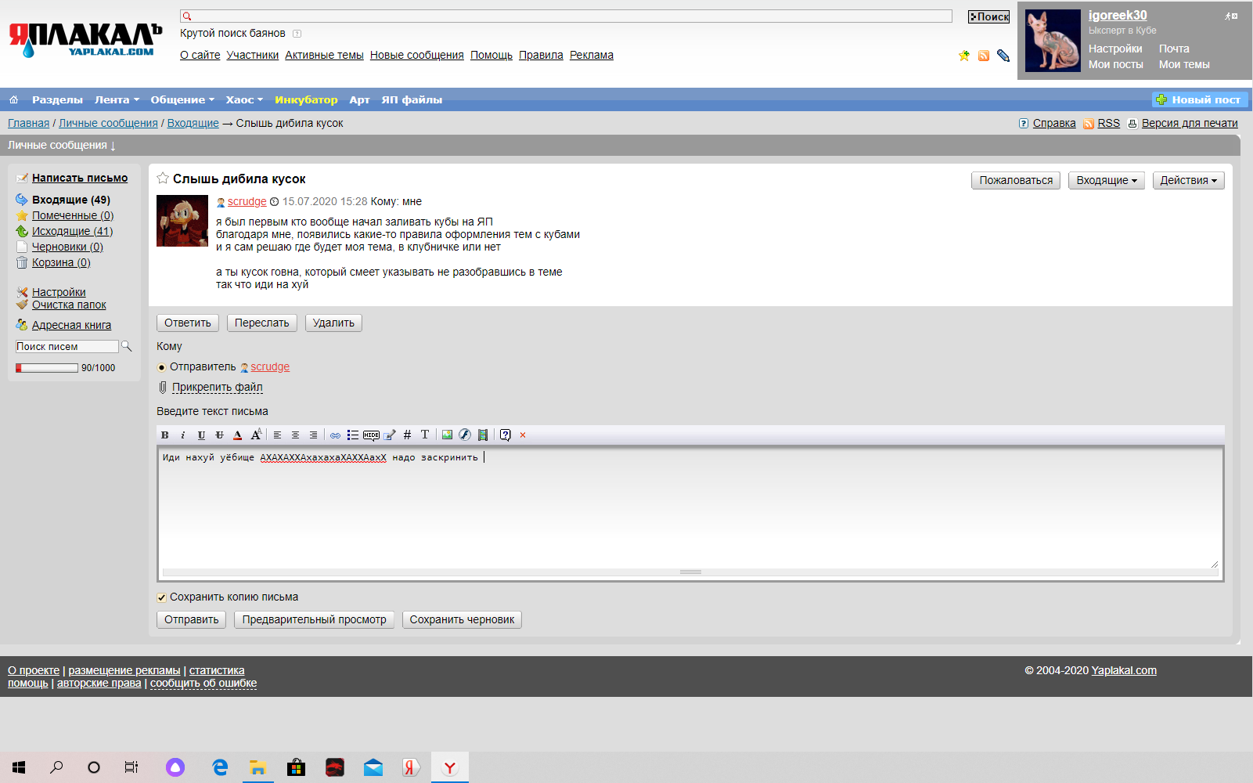Click the "Отправить" button
1253x783 pixels.
191,619
